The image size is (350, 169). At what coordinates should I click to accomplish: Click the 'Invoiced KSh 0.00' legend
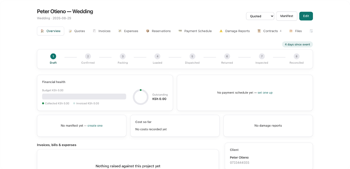(86, 104)
